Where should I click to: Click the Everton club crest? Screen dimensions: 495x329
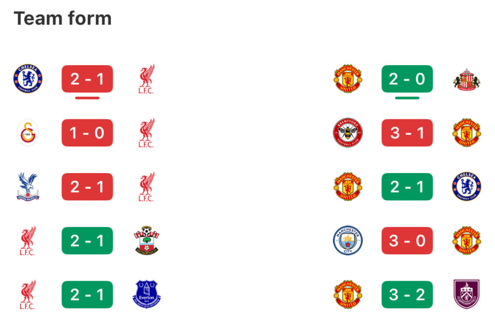tap(146, 294)
